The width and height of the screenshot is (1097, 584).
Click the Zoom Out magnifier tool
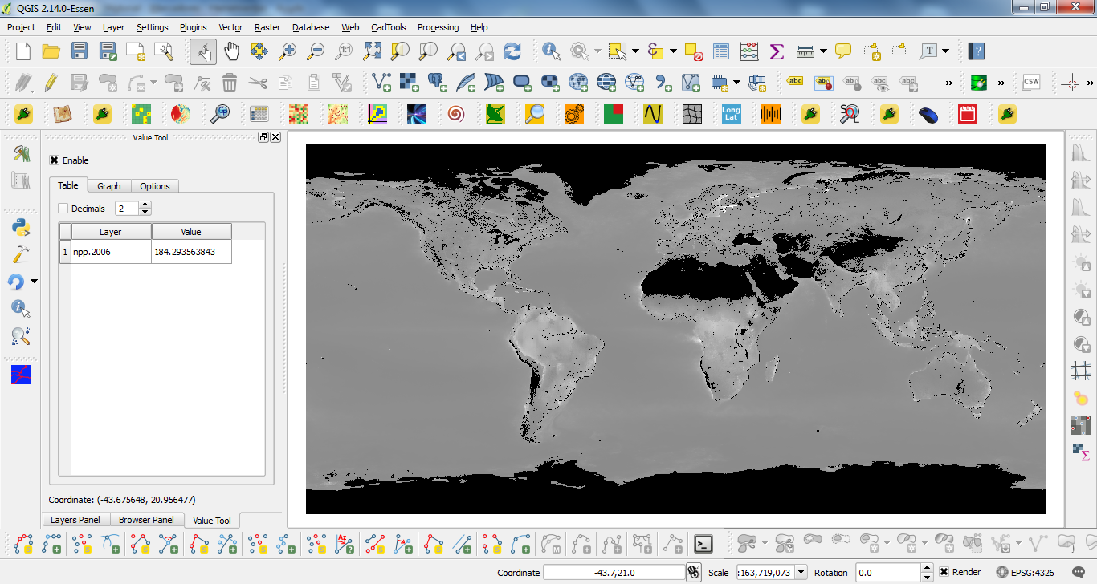tap(316, 51)
